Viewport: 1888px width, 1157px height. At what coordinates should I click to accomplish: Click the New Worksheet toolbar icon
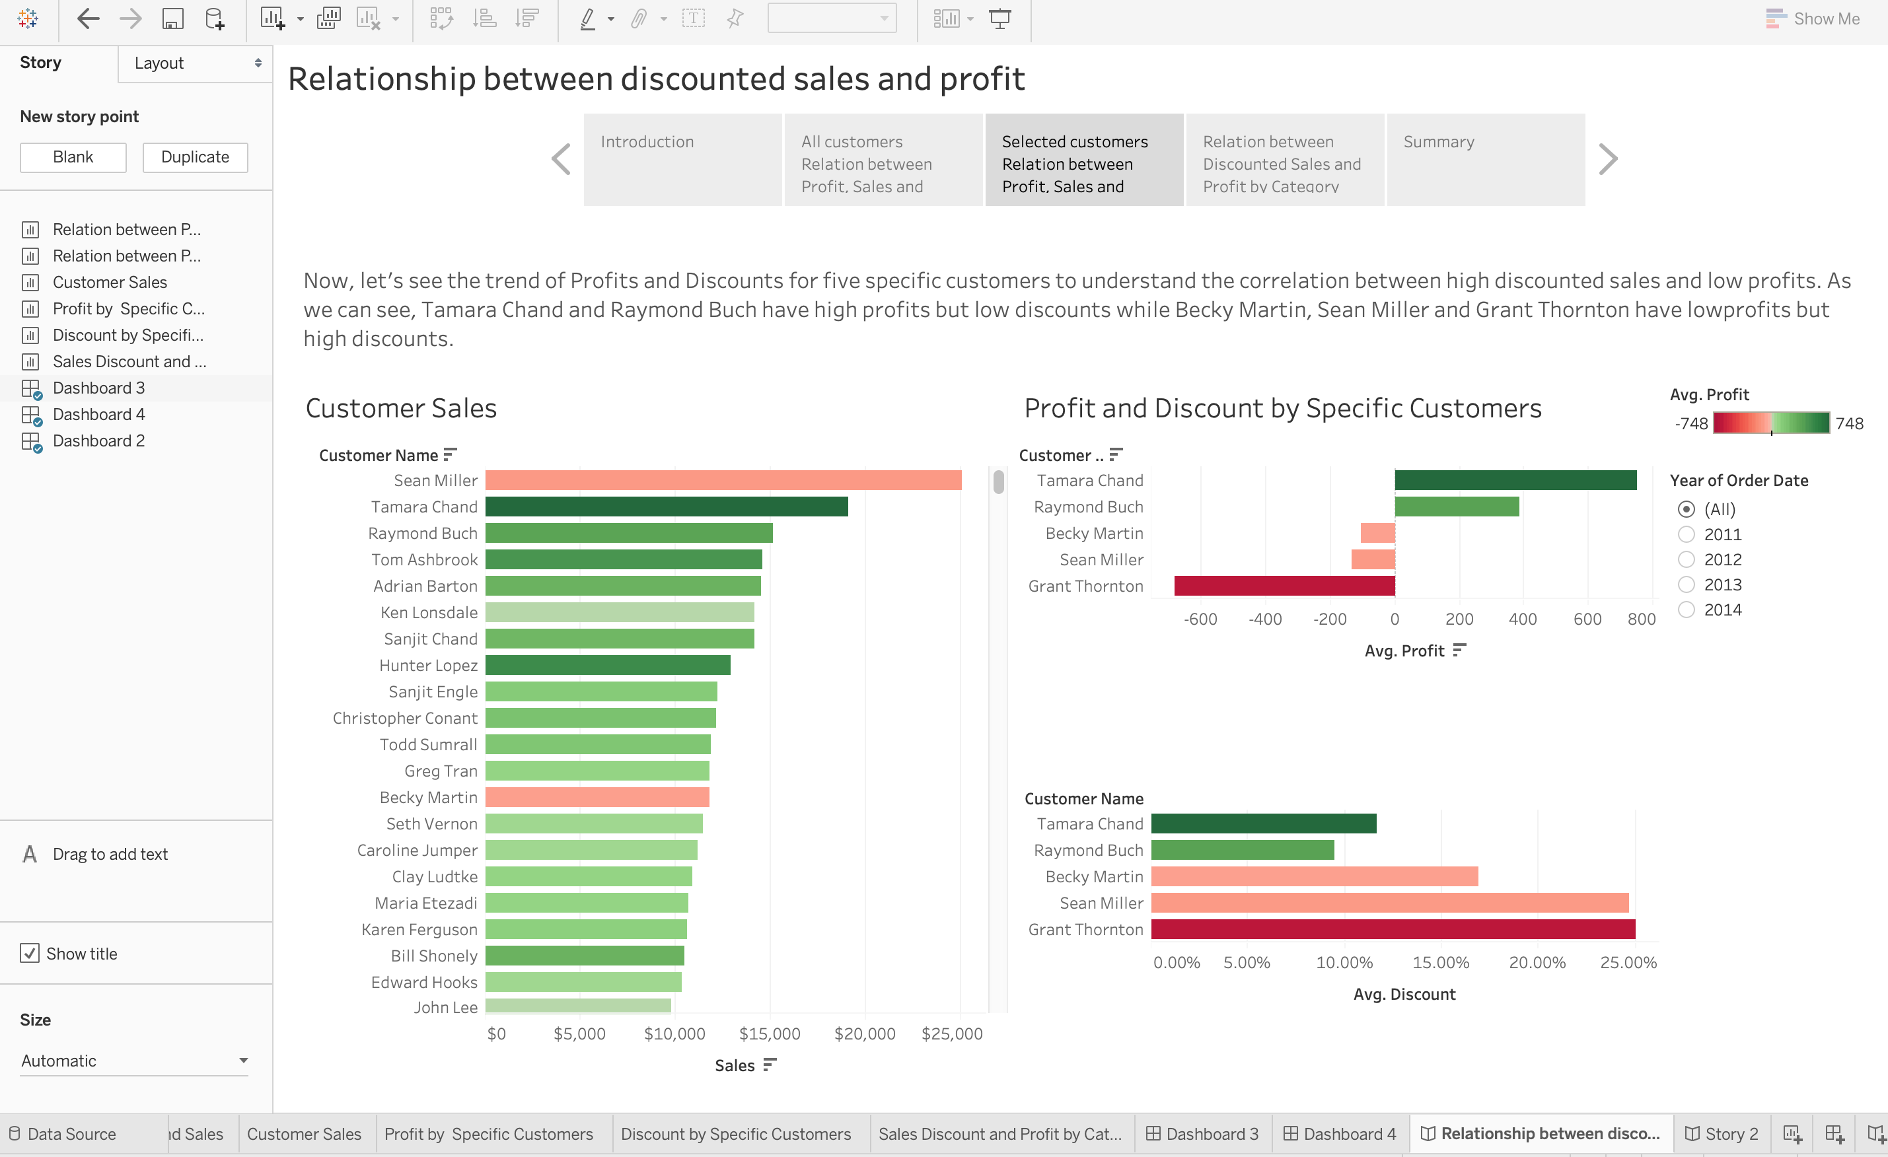point(272,18)
